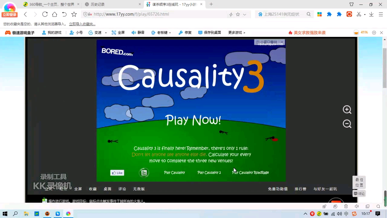The image size is (387, 218).
Task: Click the 变速 speed change button
Action: tap(95, 33)
